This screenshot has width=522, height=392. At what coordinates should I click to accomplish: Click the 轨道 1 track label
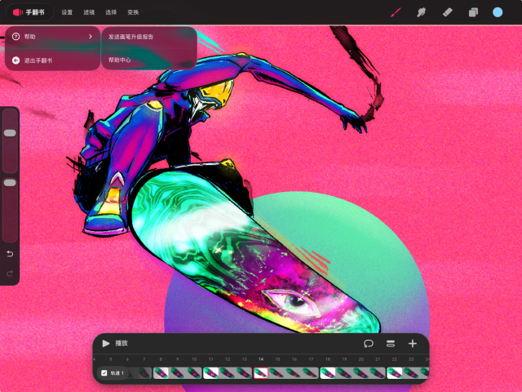[x=117, y=373]
